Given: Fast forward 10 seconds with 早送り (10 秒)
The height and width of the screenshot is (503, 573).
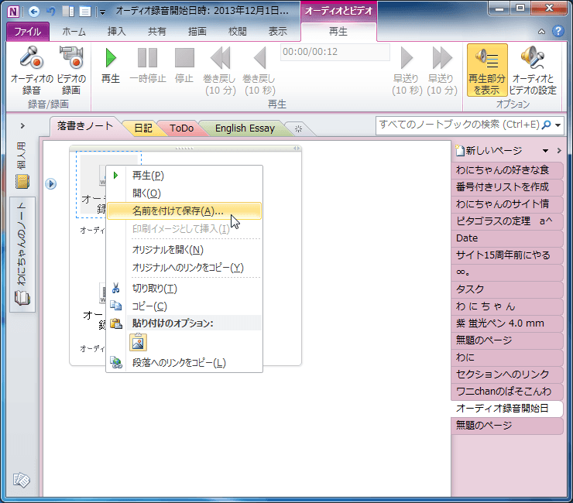Looking at the screenshot, I should [x=407, y=70].
